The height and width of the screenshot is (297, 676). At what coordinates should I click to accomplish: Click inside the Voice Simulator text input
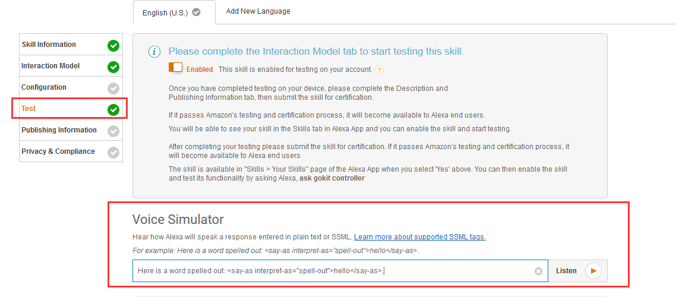click(333, 271)
